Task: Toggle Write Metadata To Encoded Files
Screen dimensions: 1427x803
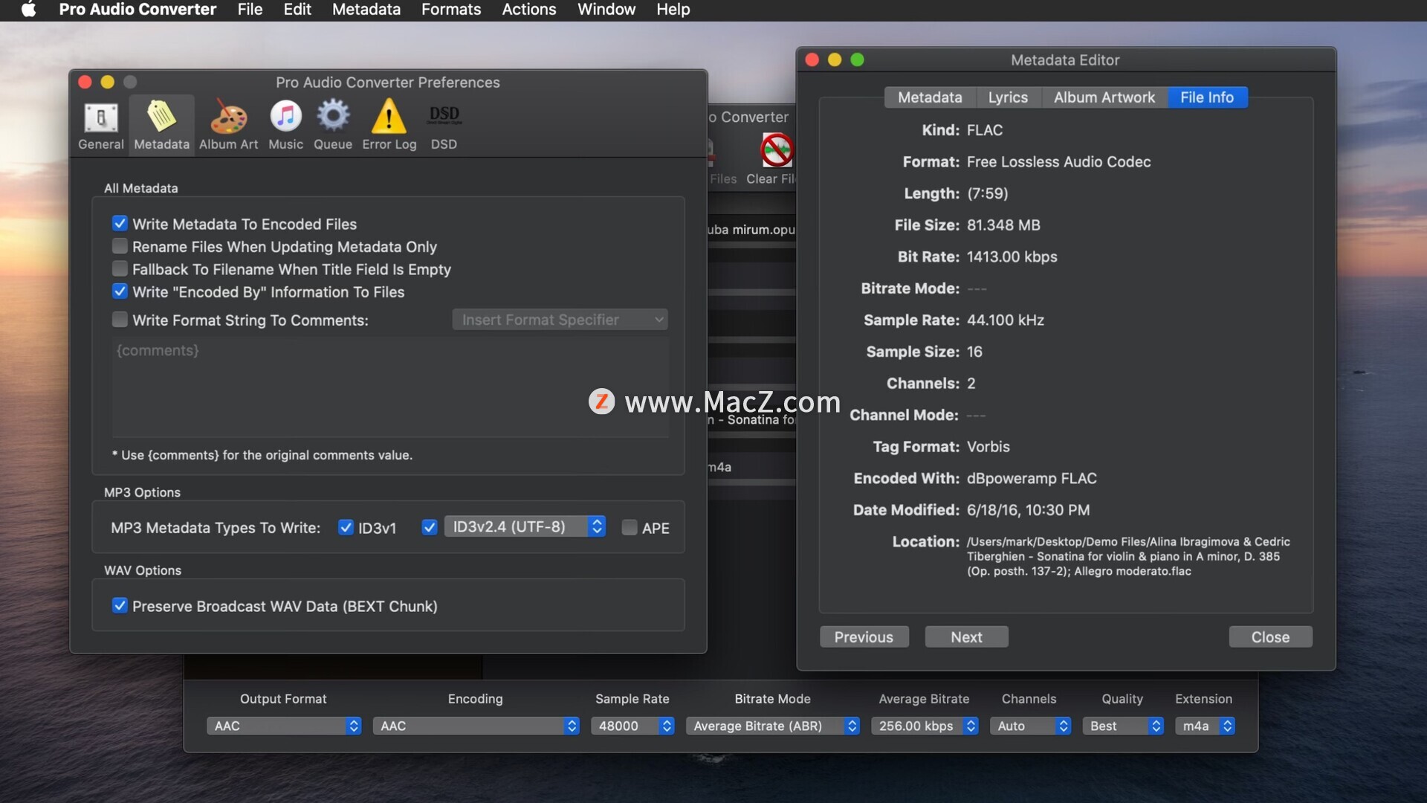Action: pos(120,223)
